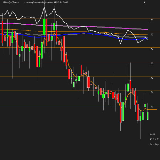Select the 14 price level label
160x160 pixels.
(152, 49)
